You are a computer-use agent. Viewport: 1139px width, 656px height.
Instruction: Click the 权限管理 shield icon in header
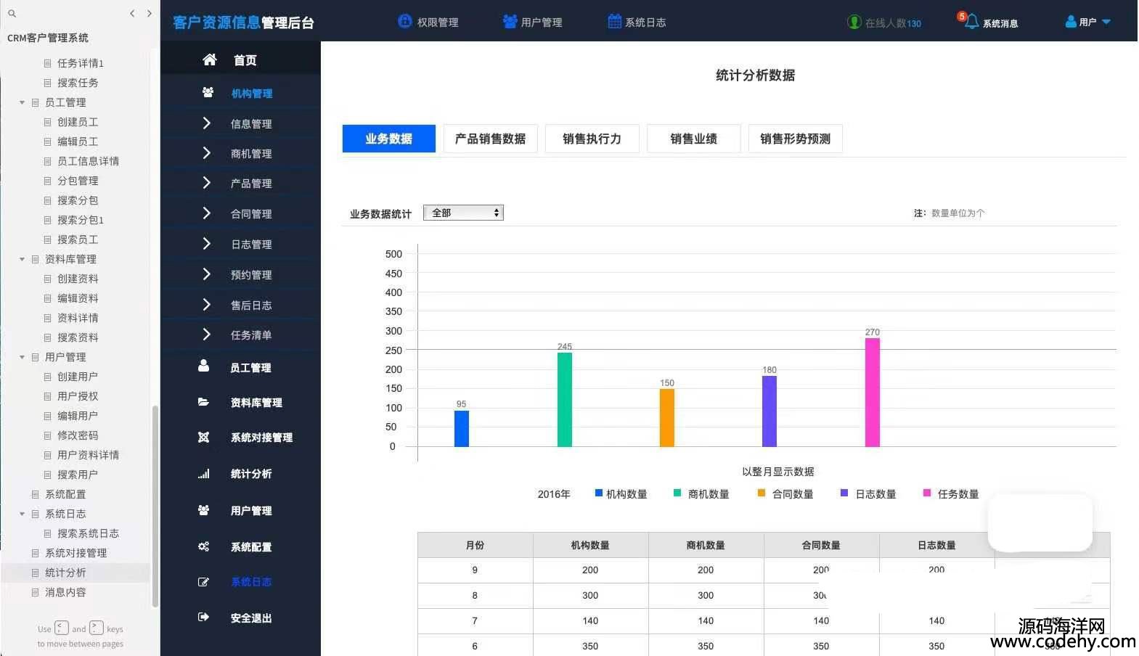coord(405,21)
